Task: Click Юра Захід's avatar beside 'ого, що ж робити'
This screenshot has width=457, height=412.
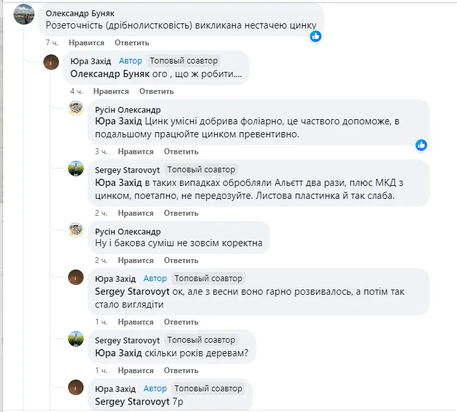Action: click(x=51, y=62)
